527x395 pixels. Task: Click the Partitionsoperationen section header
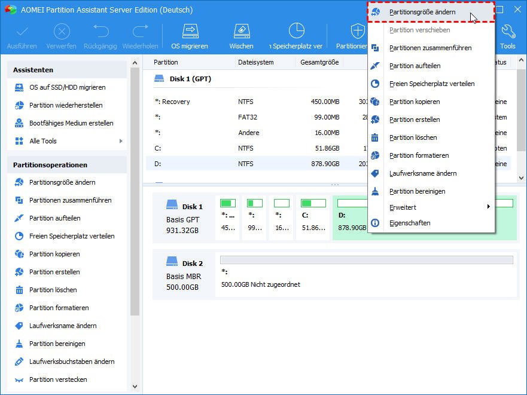(67, 165)
